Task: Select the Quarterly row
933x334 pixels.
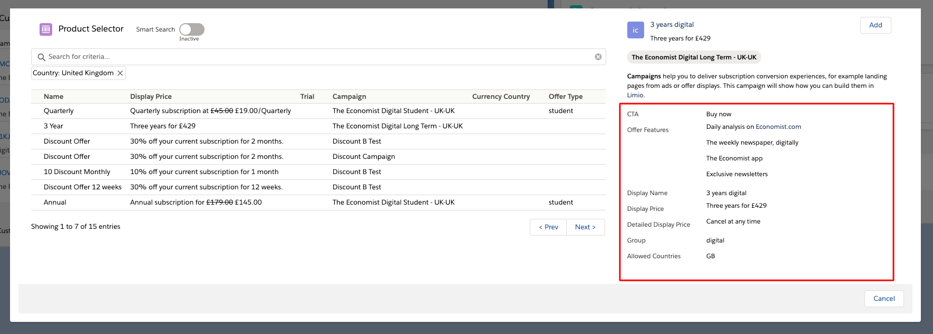Action: tap(318, 111)
